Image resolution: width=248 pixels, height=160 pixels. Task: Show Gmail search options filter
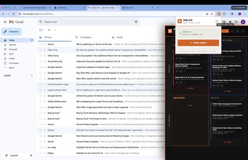136,22
